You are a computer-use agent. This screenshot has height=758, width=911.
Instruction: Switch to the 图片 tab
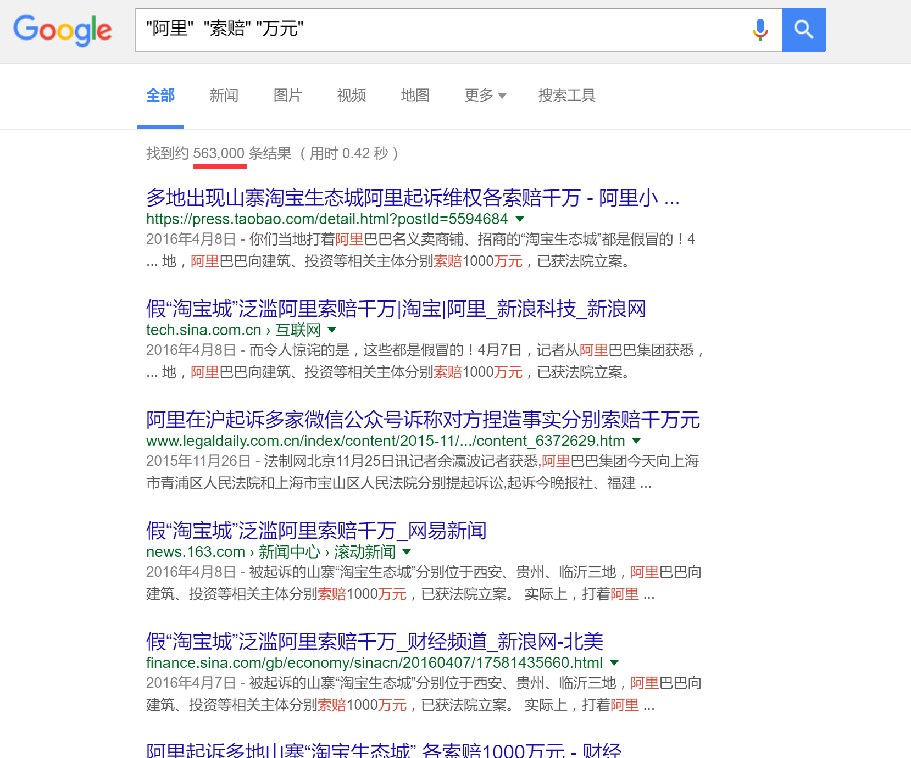tap(287, 96)
